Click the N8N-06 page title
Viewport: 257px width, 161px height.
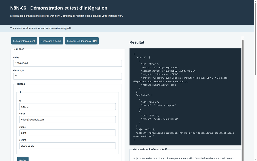(x=59, y=8)
